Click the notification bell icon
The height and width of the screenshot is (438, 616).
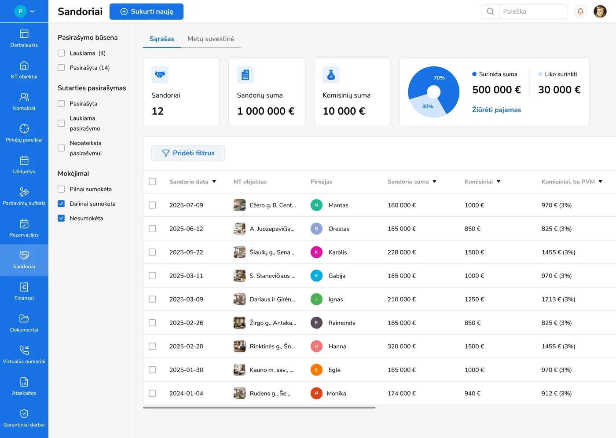[x=580, y=11]
